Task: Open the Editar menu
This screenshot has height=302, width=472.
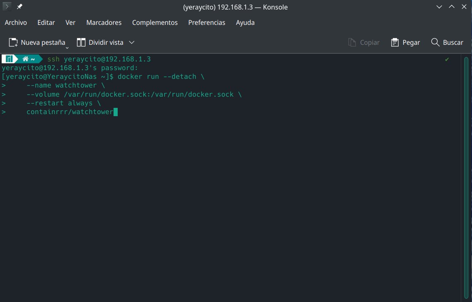Action: coord(46,22)
